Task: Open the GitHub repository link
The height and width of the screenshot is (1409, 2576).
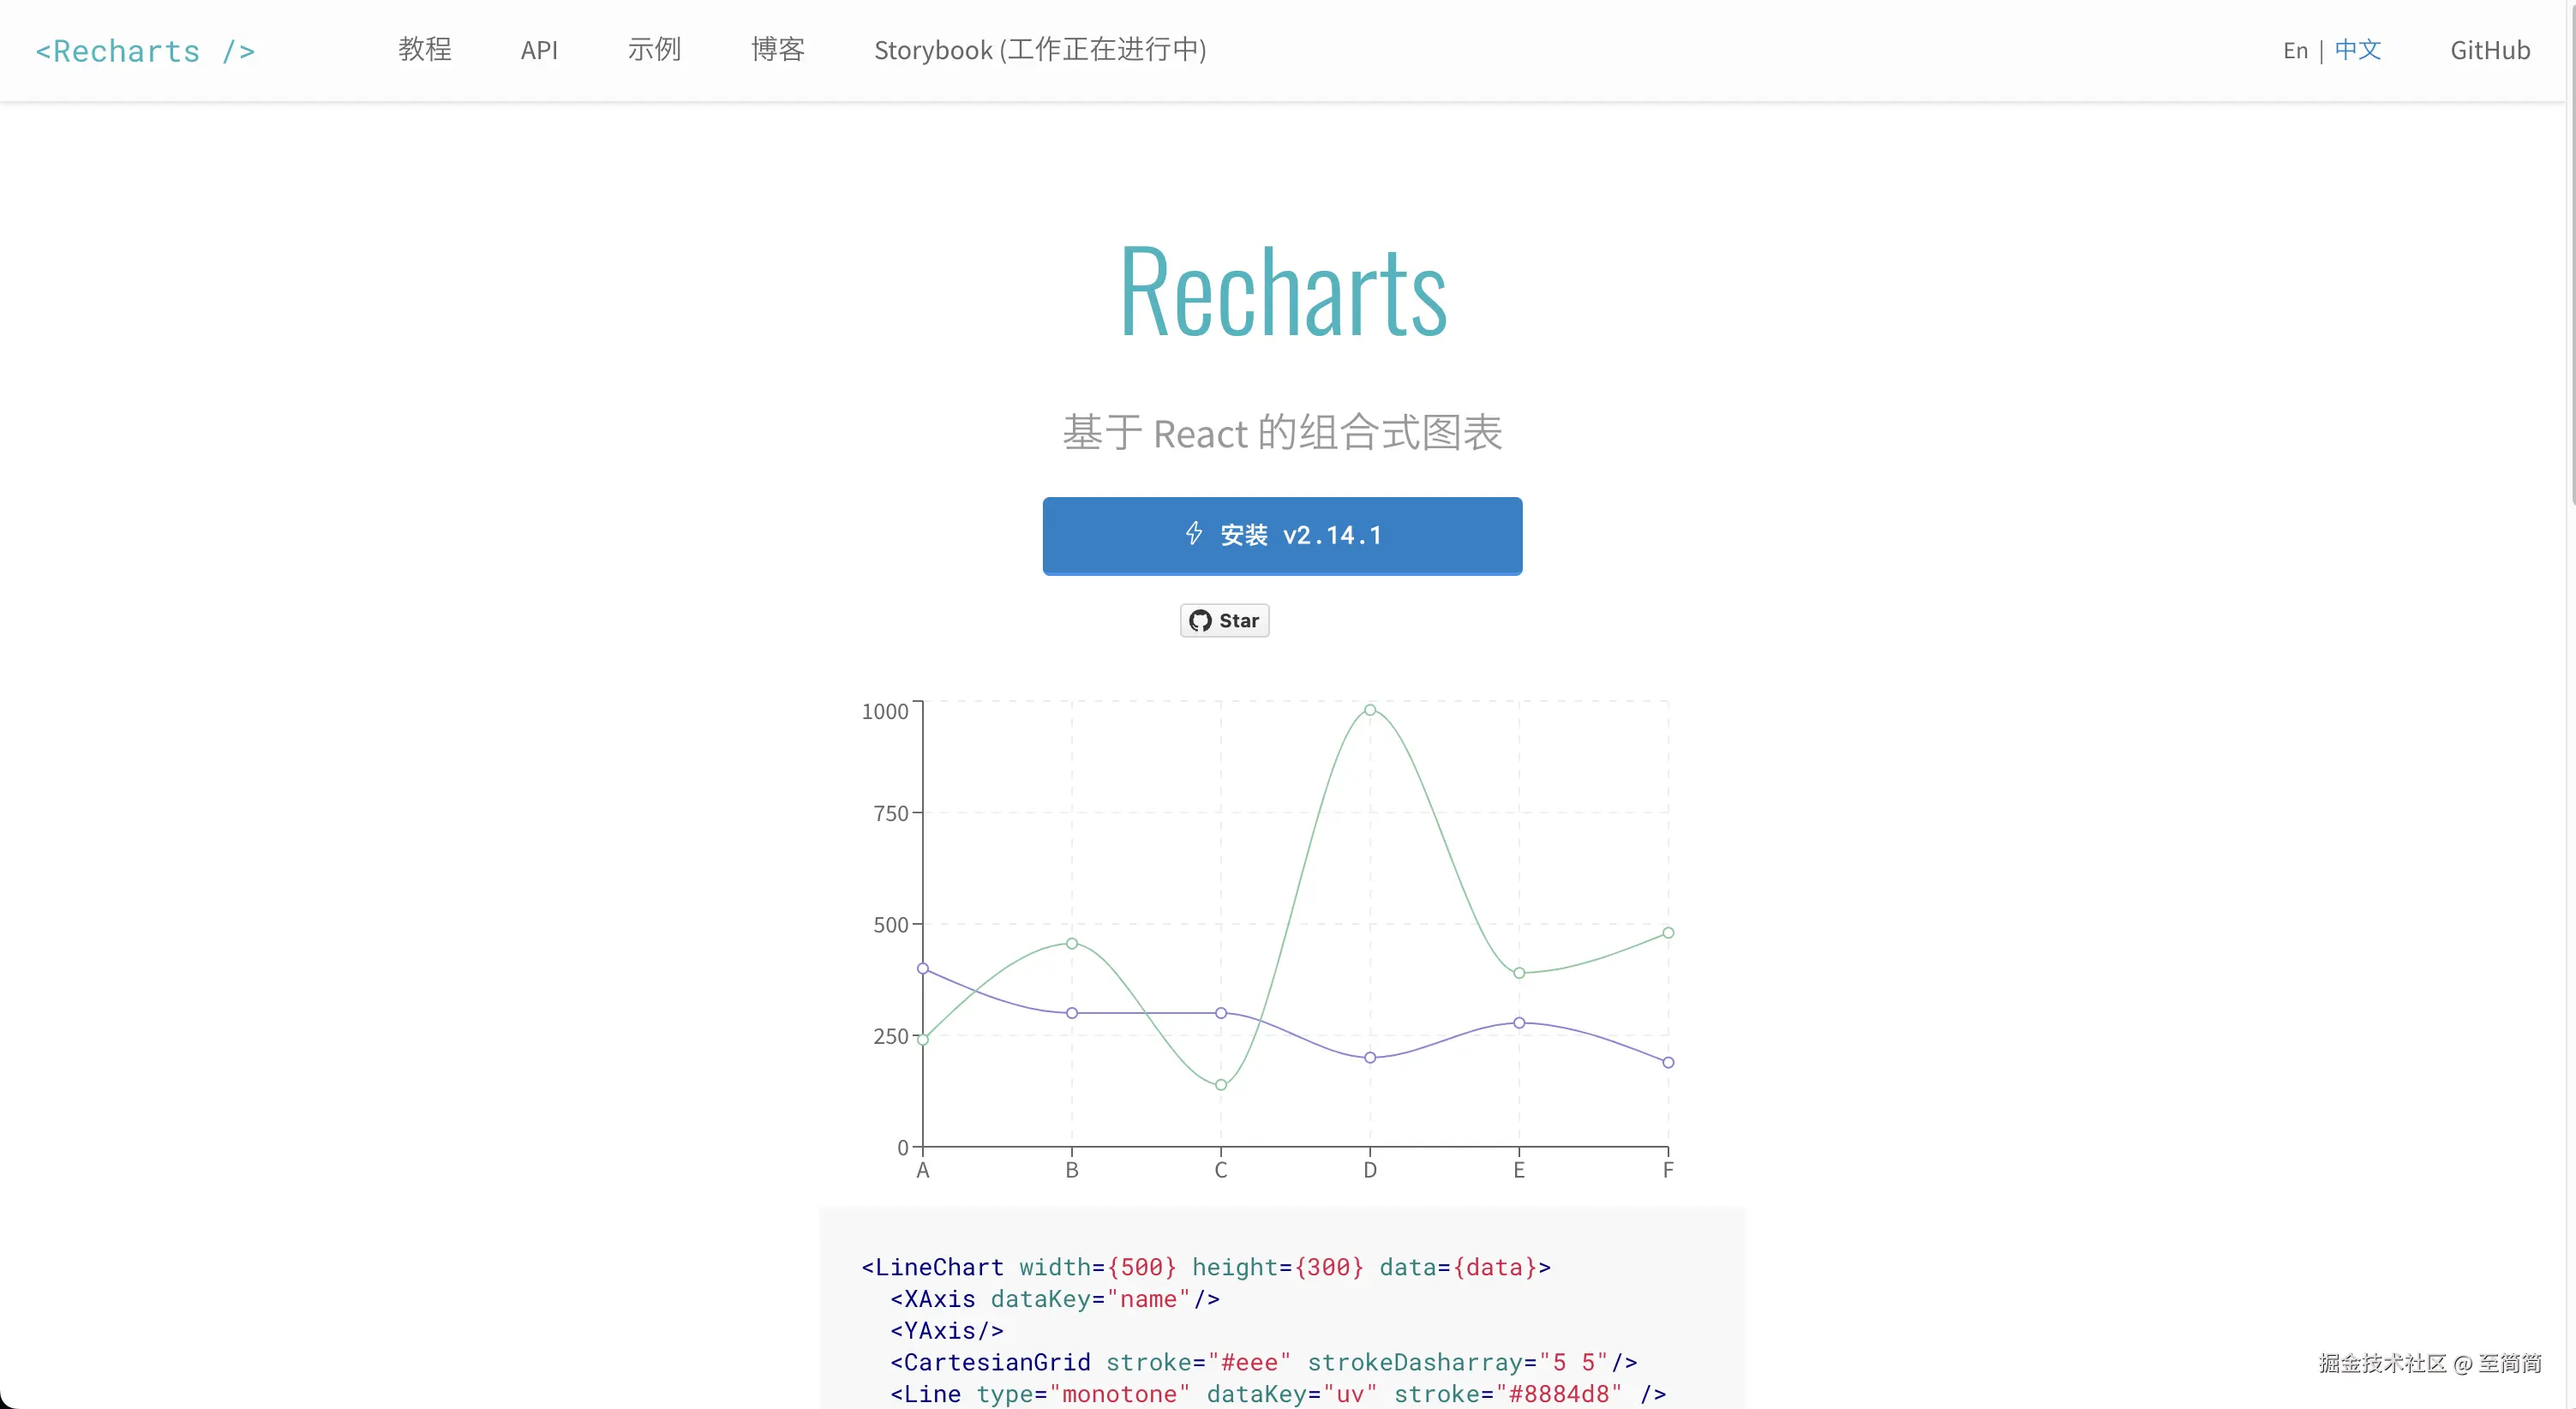Action: click(2490, 50)
